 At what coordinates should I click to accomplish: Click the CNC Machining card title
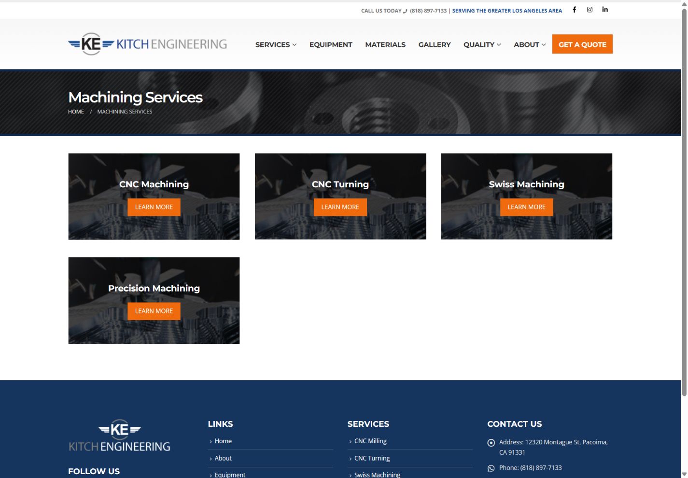point(154,184)
